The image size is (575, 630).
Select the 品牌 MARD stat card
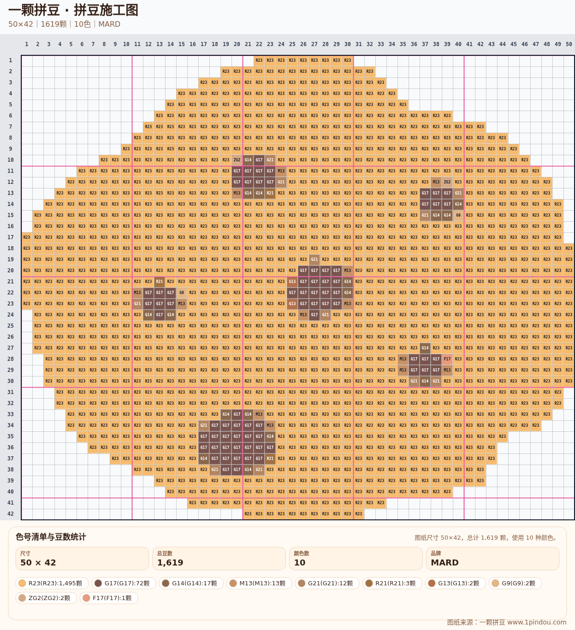[x=493, y=559]
